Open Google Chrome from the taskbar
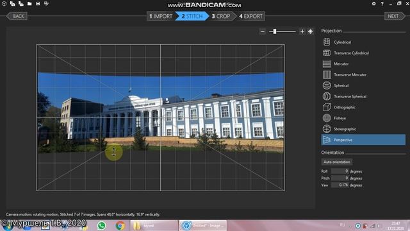Viewport: 410px width, 231px height. click(120, 225)
